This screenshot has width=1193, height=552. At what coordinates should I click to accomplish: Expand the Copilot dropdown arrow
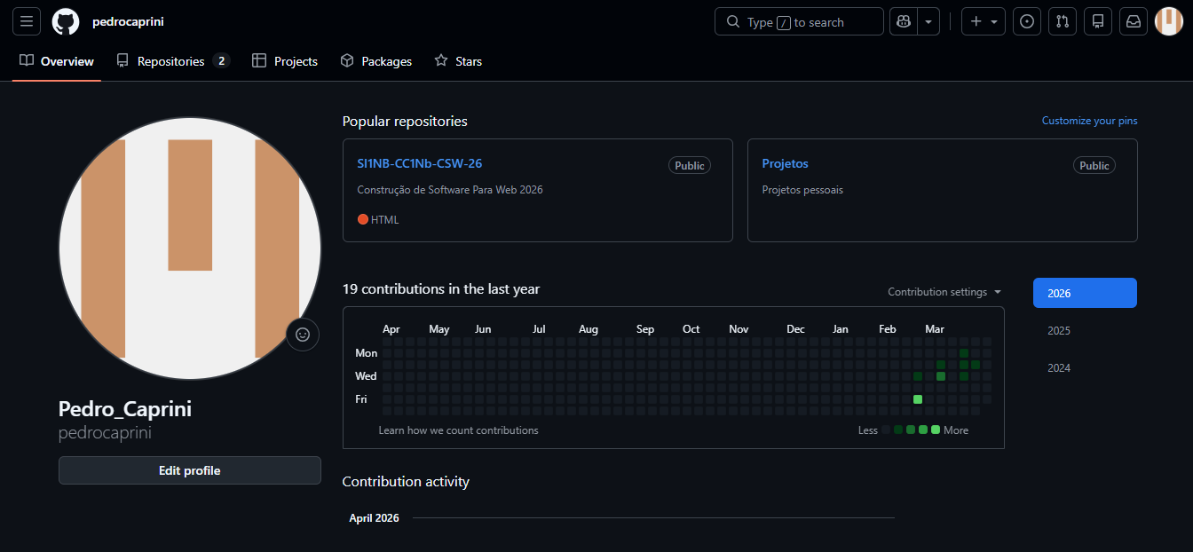[x=927, y=21]
